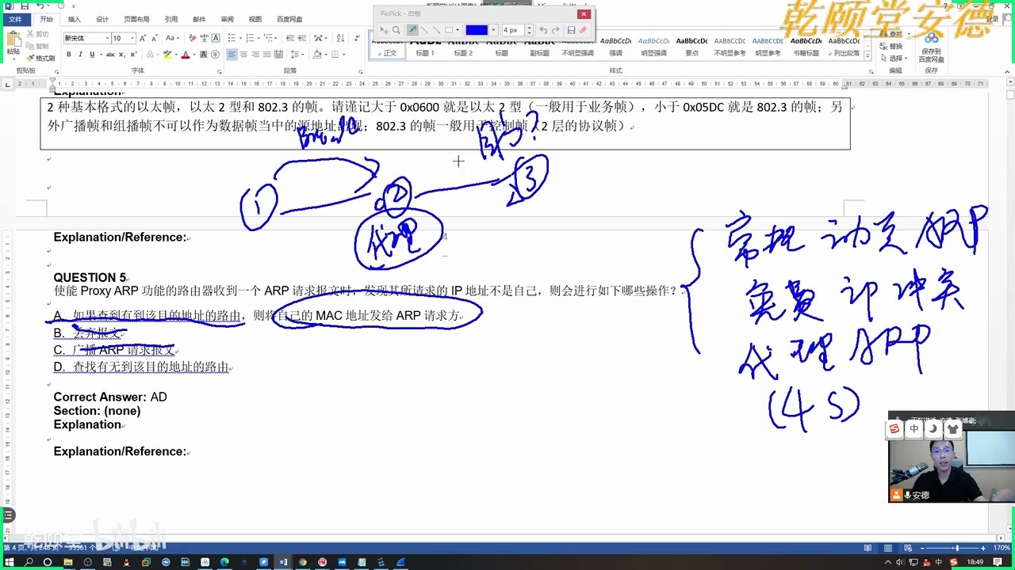The height and width of the screenshot is (570, 1015).
Task: Toggle subscript formatting
Action: 122,55
